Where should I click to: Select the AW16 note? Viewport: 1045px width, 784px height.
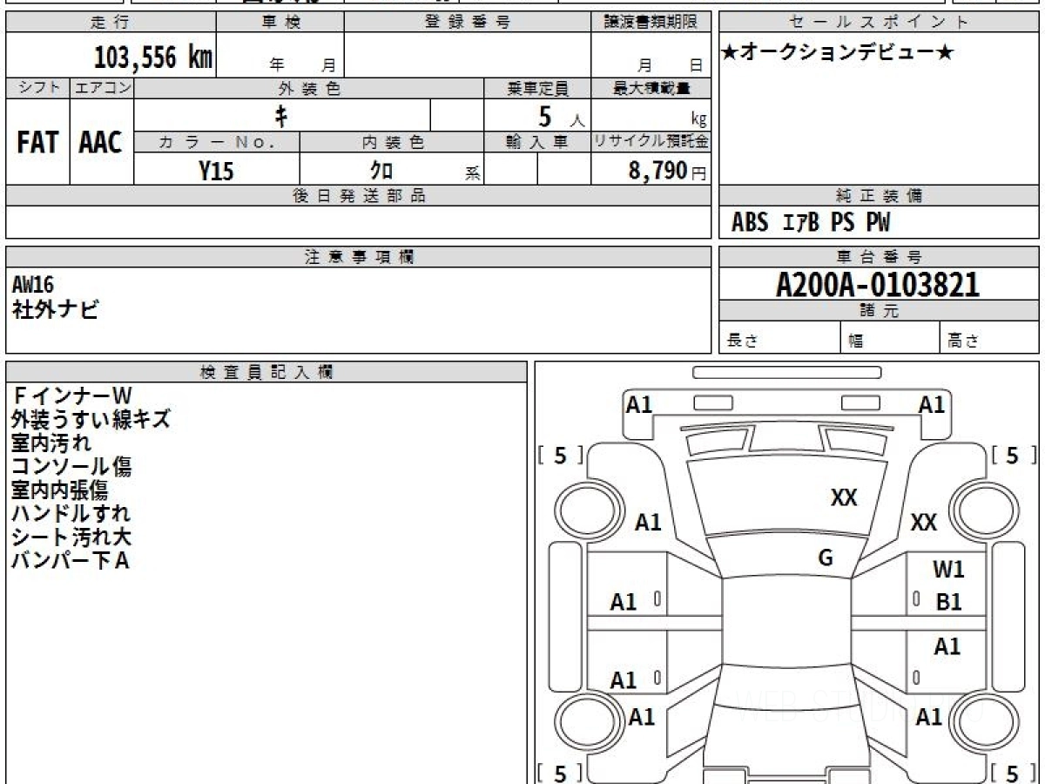(x=33, y=286)
